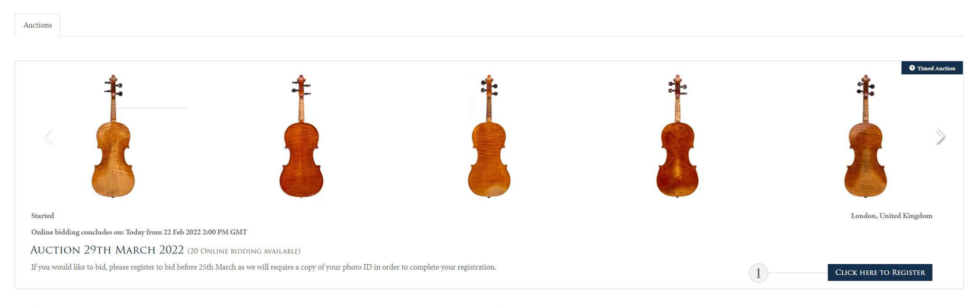
Task: Click the London, United Kingdom location text
Action: (891, 216)
